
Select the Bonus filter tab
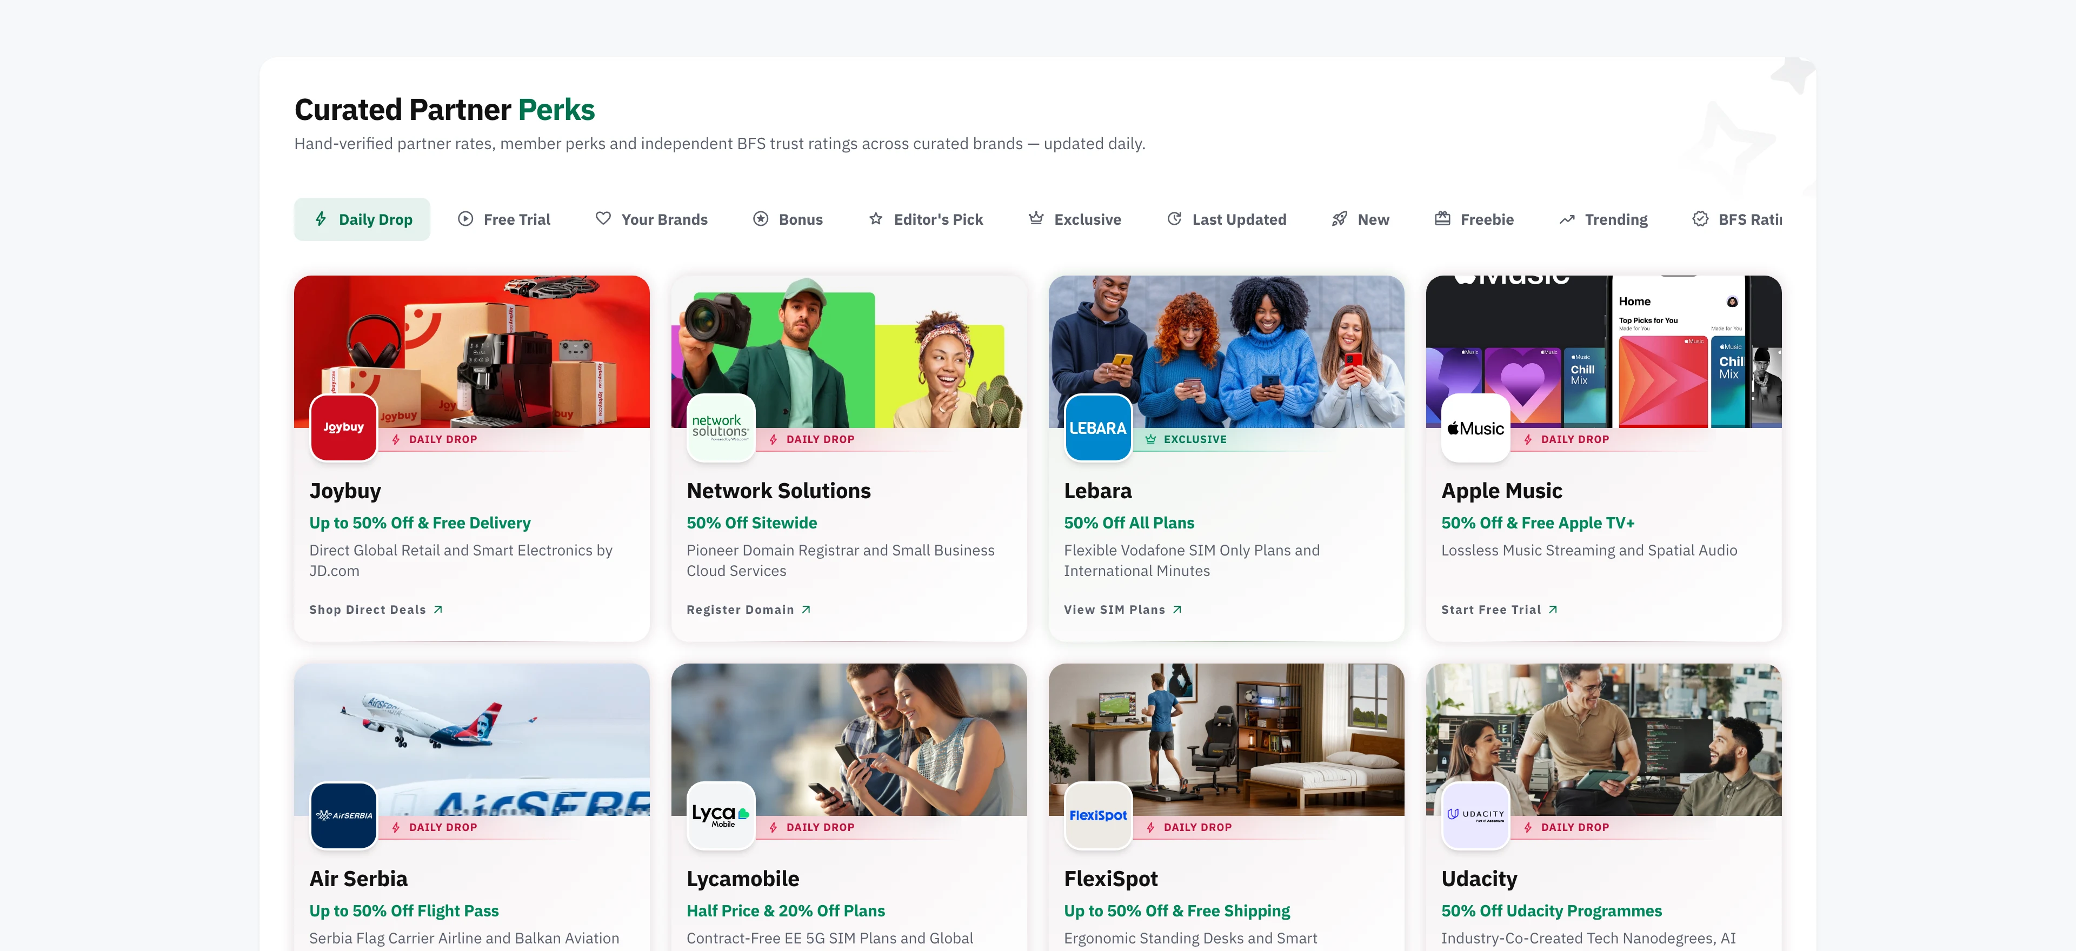point(787,219)
